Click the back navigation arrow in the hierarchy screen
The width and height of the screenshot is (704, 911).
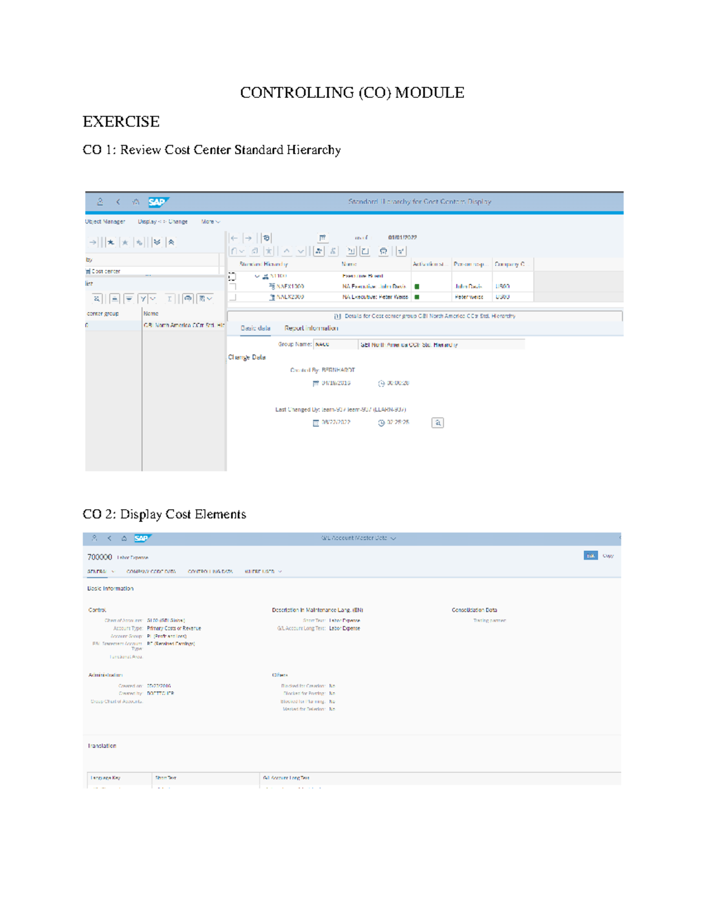point(233,238)
